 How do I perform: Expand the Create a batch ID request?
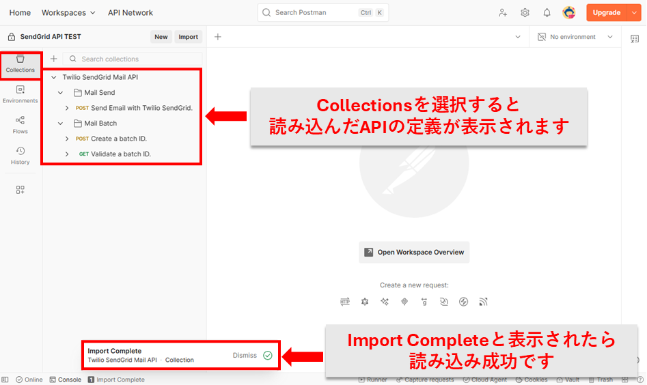[x=67, y=139]
